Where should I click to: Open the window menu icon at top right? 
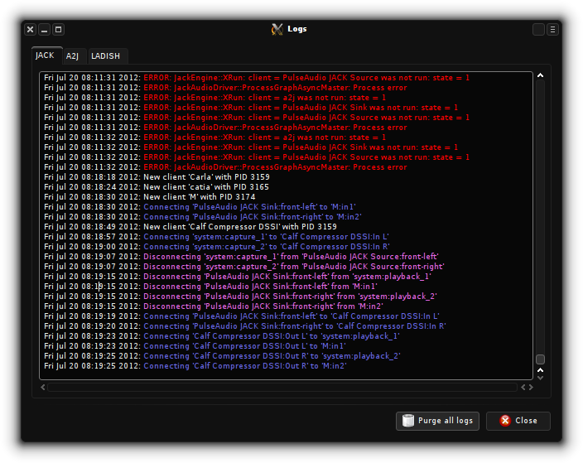pos(552,29)
